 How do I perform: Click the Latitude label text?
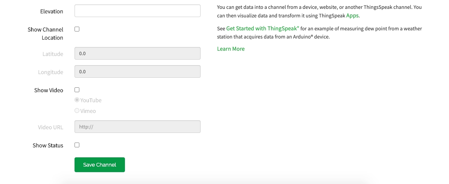click(53, 54)
